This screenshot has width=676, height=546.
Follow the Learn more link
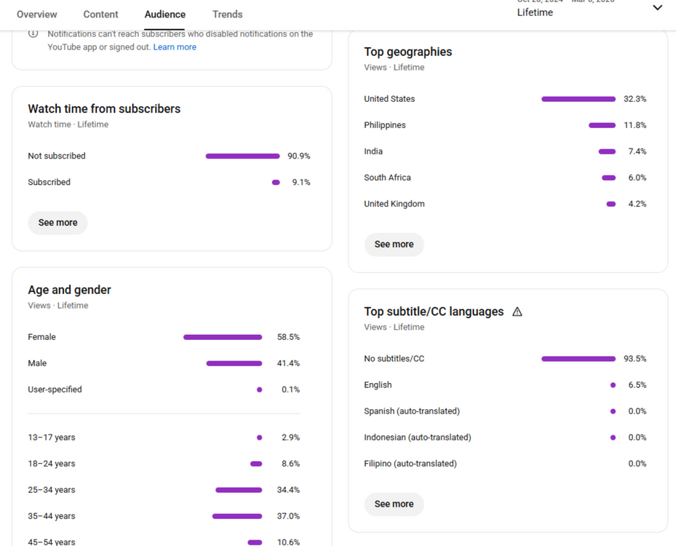pyautogui.click(x=175, y=47)
